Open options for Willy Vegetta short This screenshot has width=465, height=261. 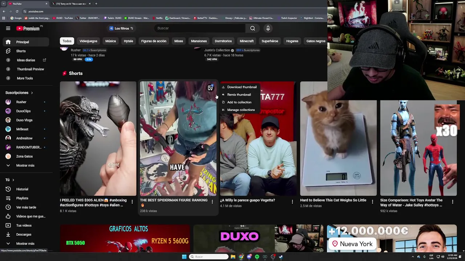pyautogui.click(x=292, y=202)
